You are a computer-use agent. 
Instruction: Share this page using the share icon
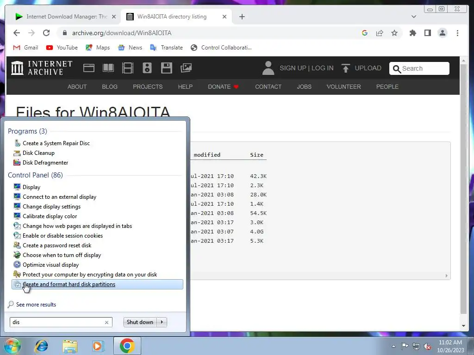[380, 33]
